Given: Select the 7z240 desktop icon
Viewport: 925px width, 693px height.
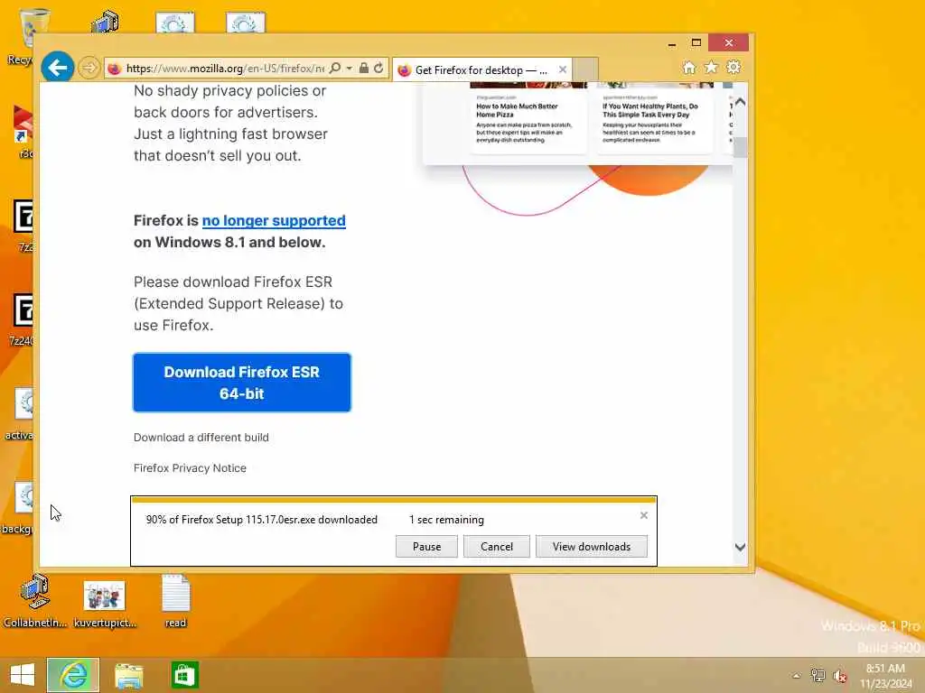Looking at the screenshot, I should pos(22,320).
